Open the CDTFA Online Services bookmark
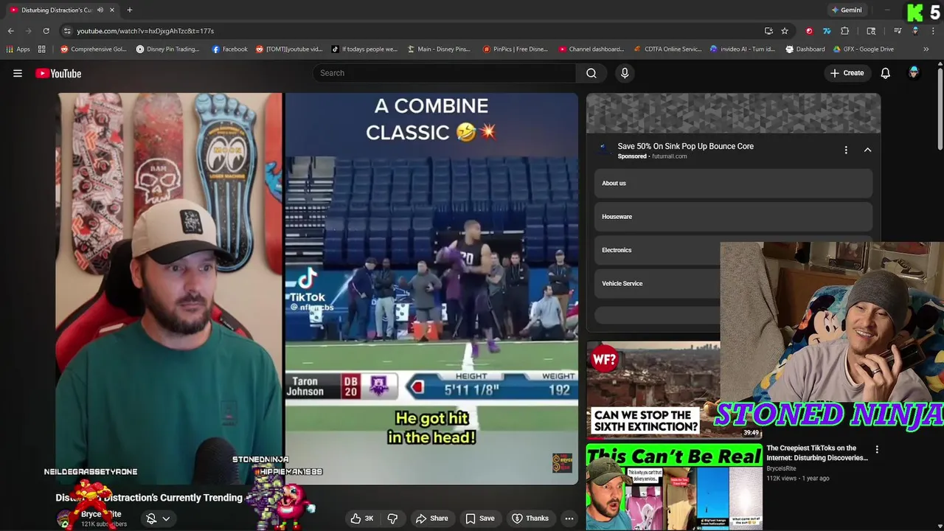944x531 pixels. click(667, 49)
